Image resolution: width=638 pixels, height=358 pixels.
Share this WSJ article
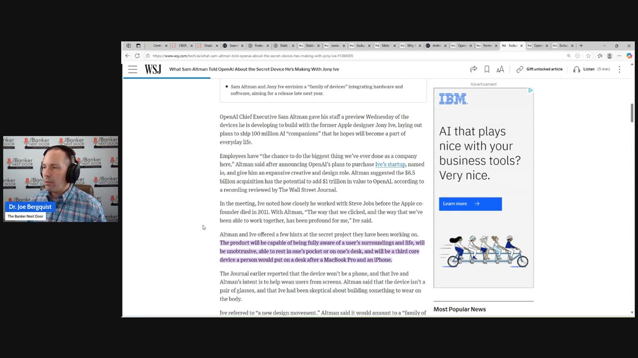click(x=474, y=69)
